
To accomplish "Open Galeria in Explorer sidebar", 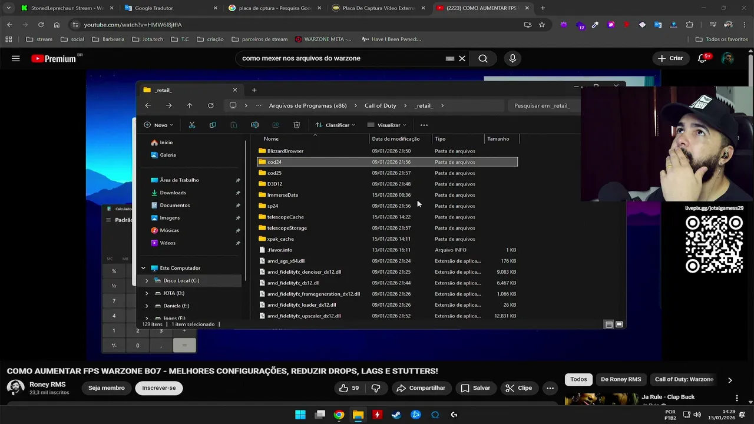I will [168, 155].
